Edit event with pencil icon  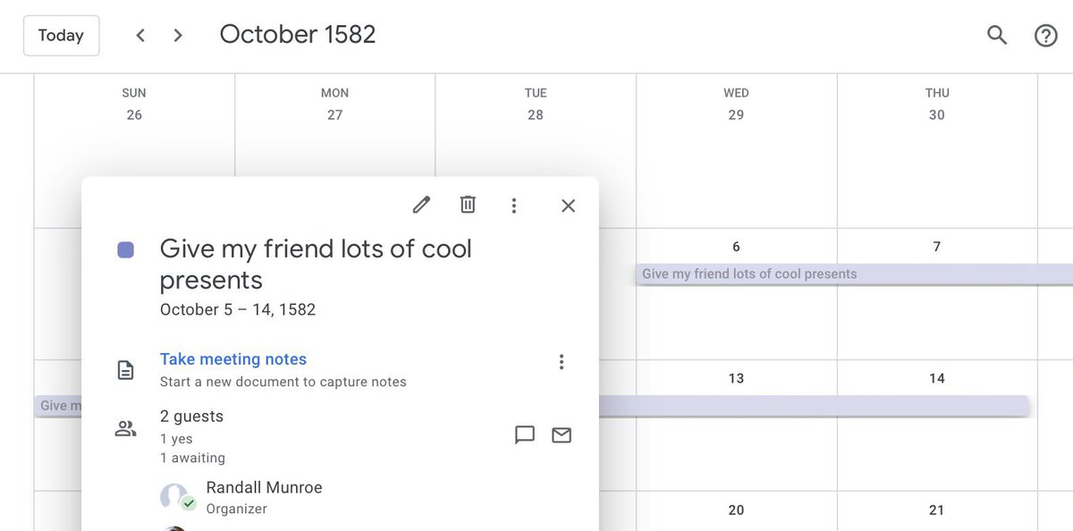(421, 206)
